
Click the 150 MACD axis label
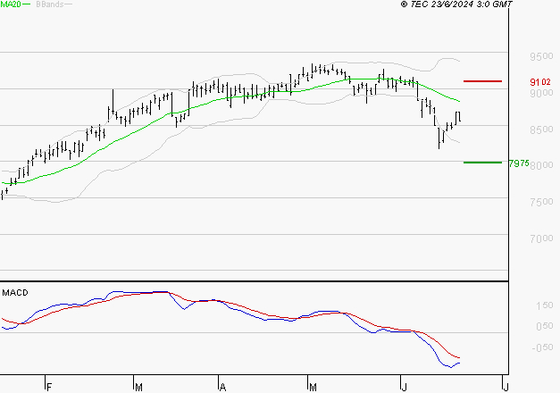[x=544, y=305]
